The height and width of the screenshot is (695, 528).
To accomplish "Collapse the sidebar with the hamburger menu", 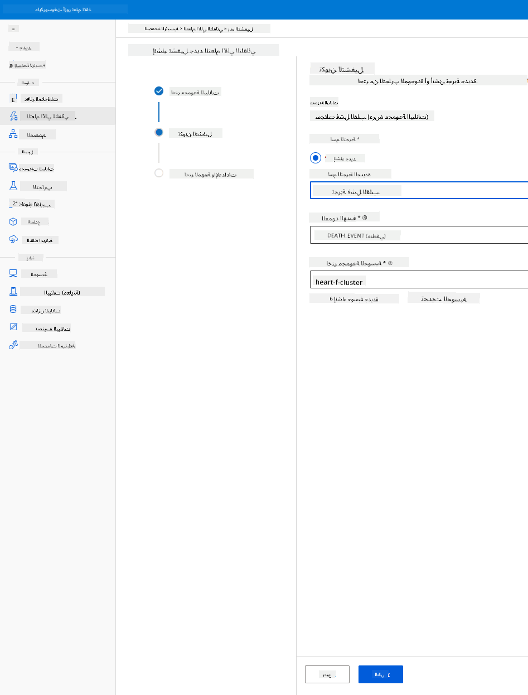I will [x=13, y=28].
